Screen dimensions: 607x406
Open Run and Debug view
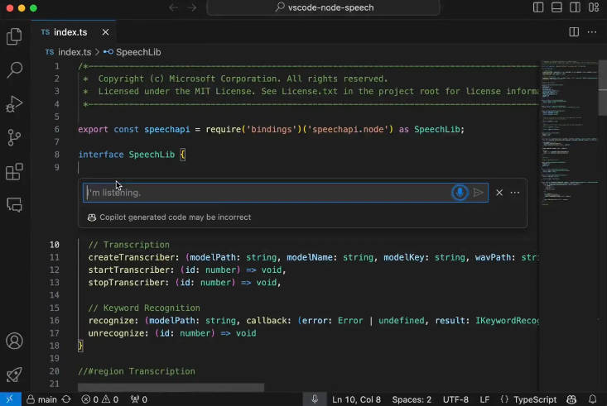click(14, 104)
